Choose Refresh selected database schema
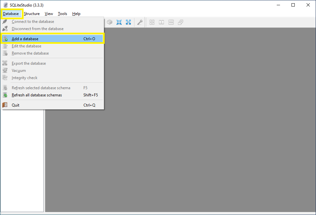 point(52,88)
